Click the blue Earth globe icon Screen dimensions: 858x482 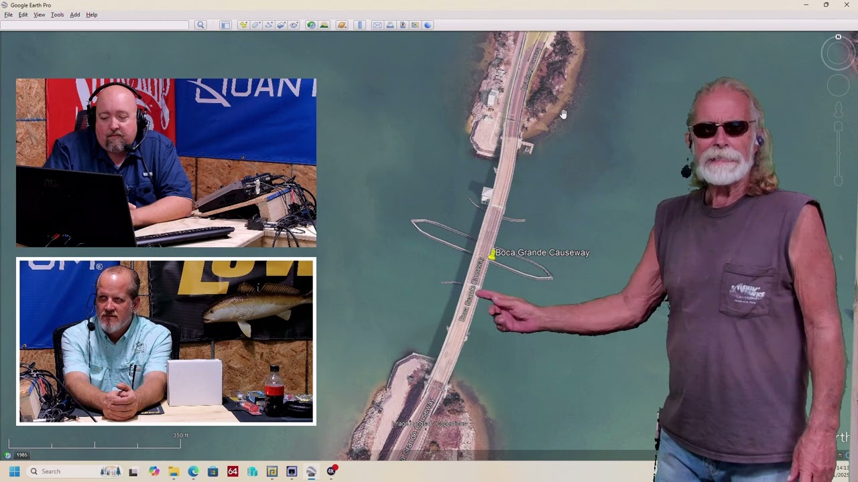click(x=428, y=25)
